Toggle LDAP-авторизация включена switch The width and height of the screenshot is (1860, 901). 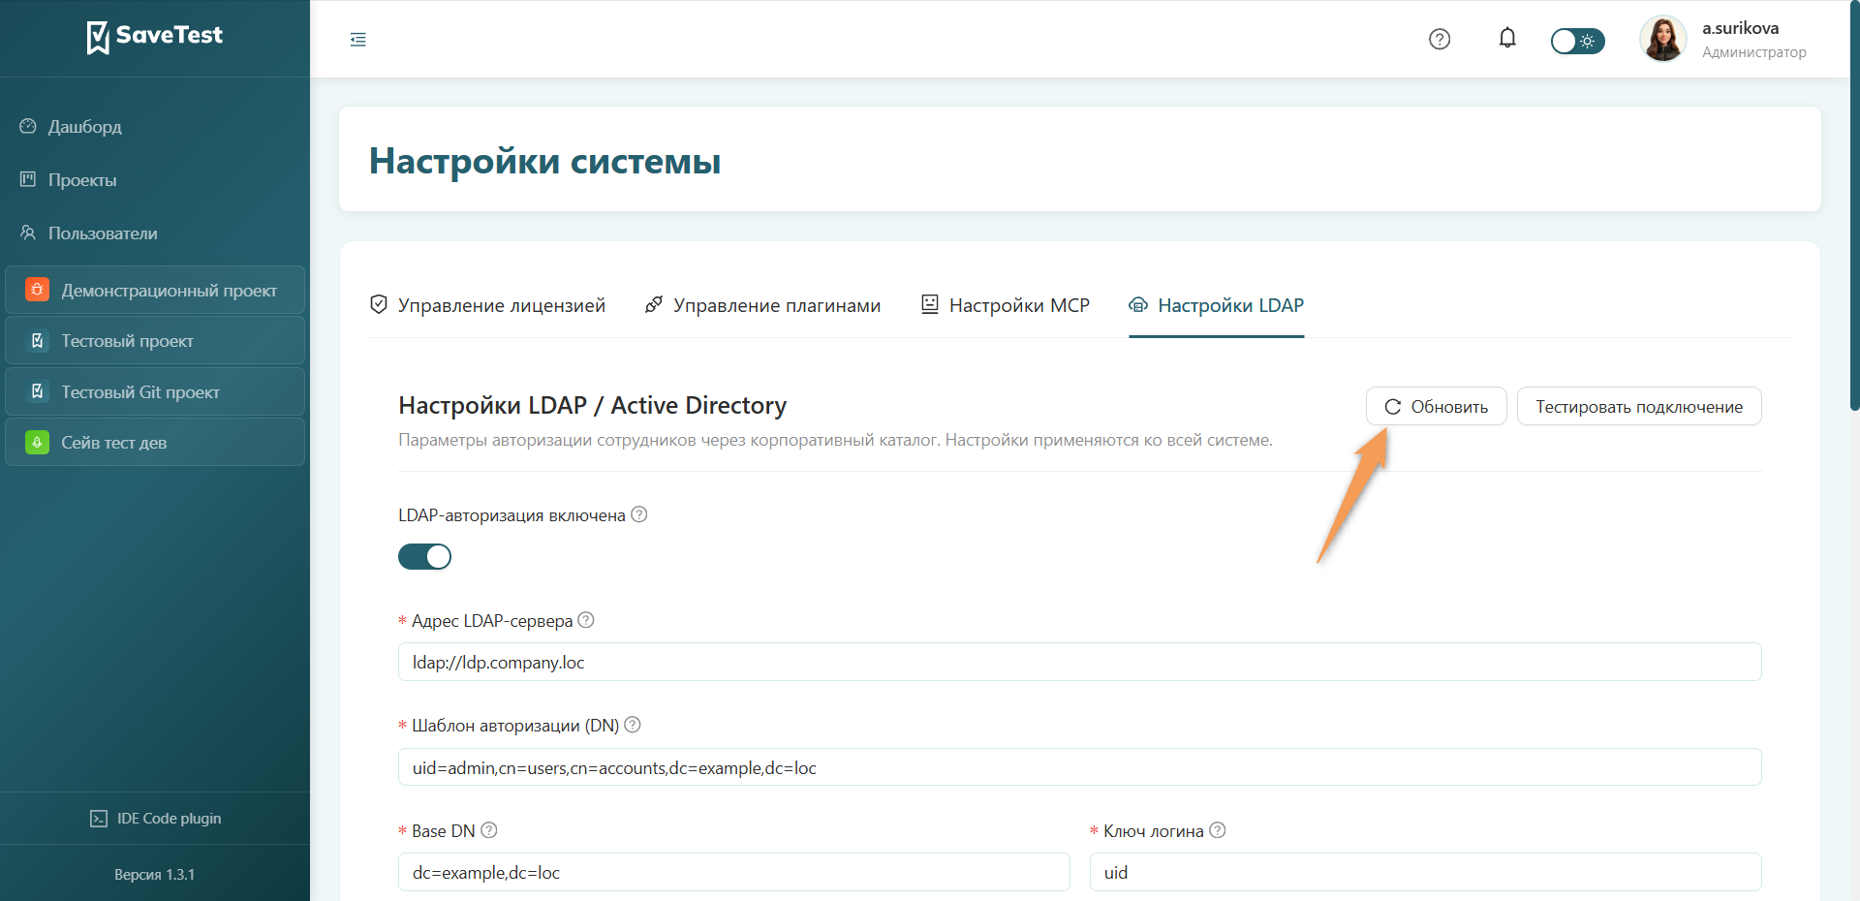[x=424, y=556]
